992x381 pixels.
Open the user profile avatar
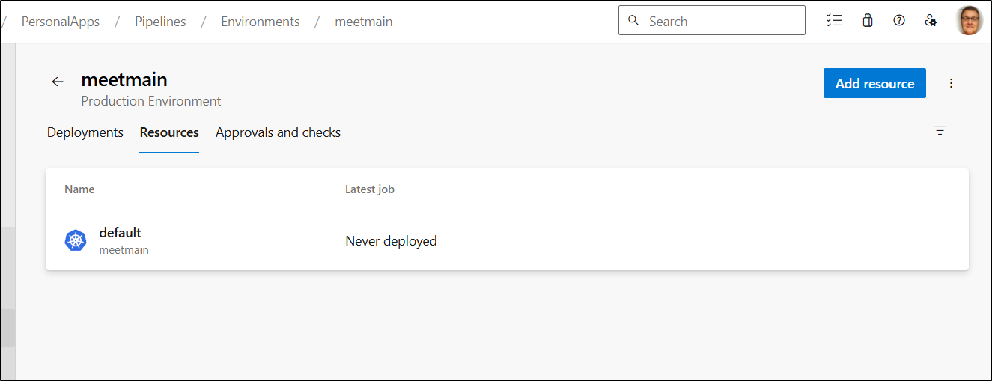[969, 21]
